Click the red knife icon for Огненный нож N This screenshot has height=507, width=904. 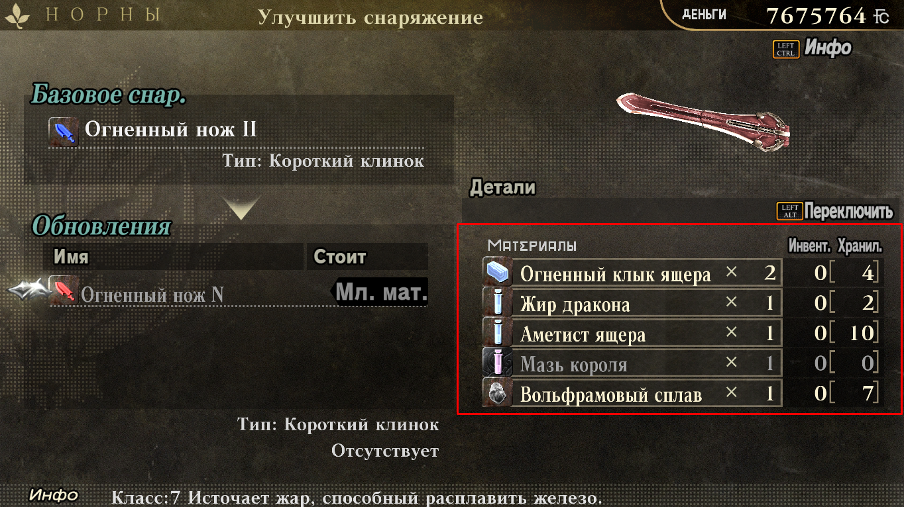coord(64,290)
